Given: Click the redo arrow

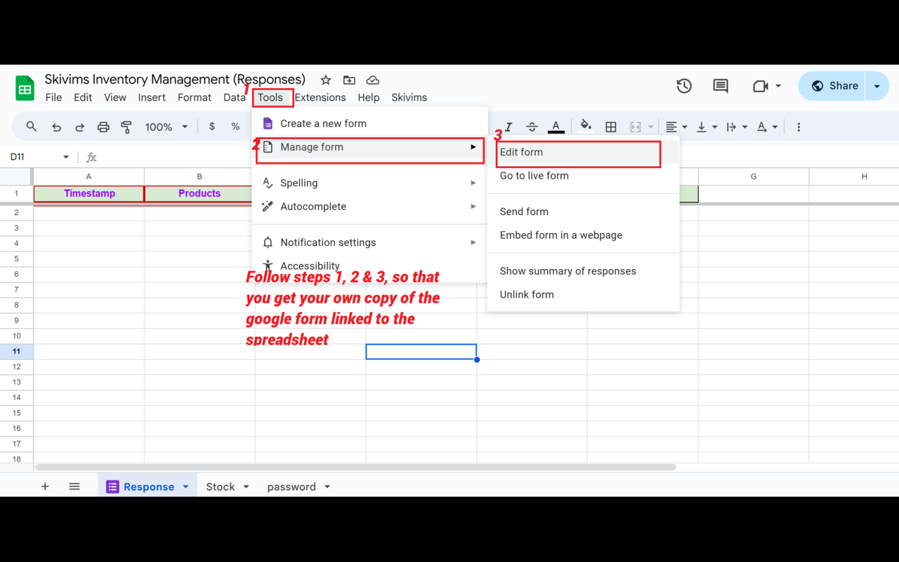Looking at the screenshot, I should (x=79, y=127).
